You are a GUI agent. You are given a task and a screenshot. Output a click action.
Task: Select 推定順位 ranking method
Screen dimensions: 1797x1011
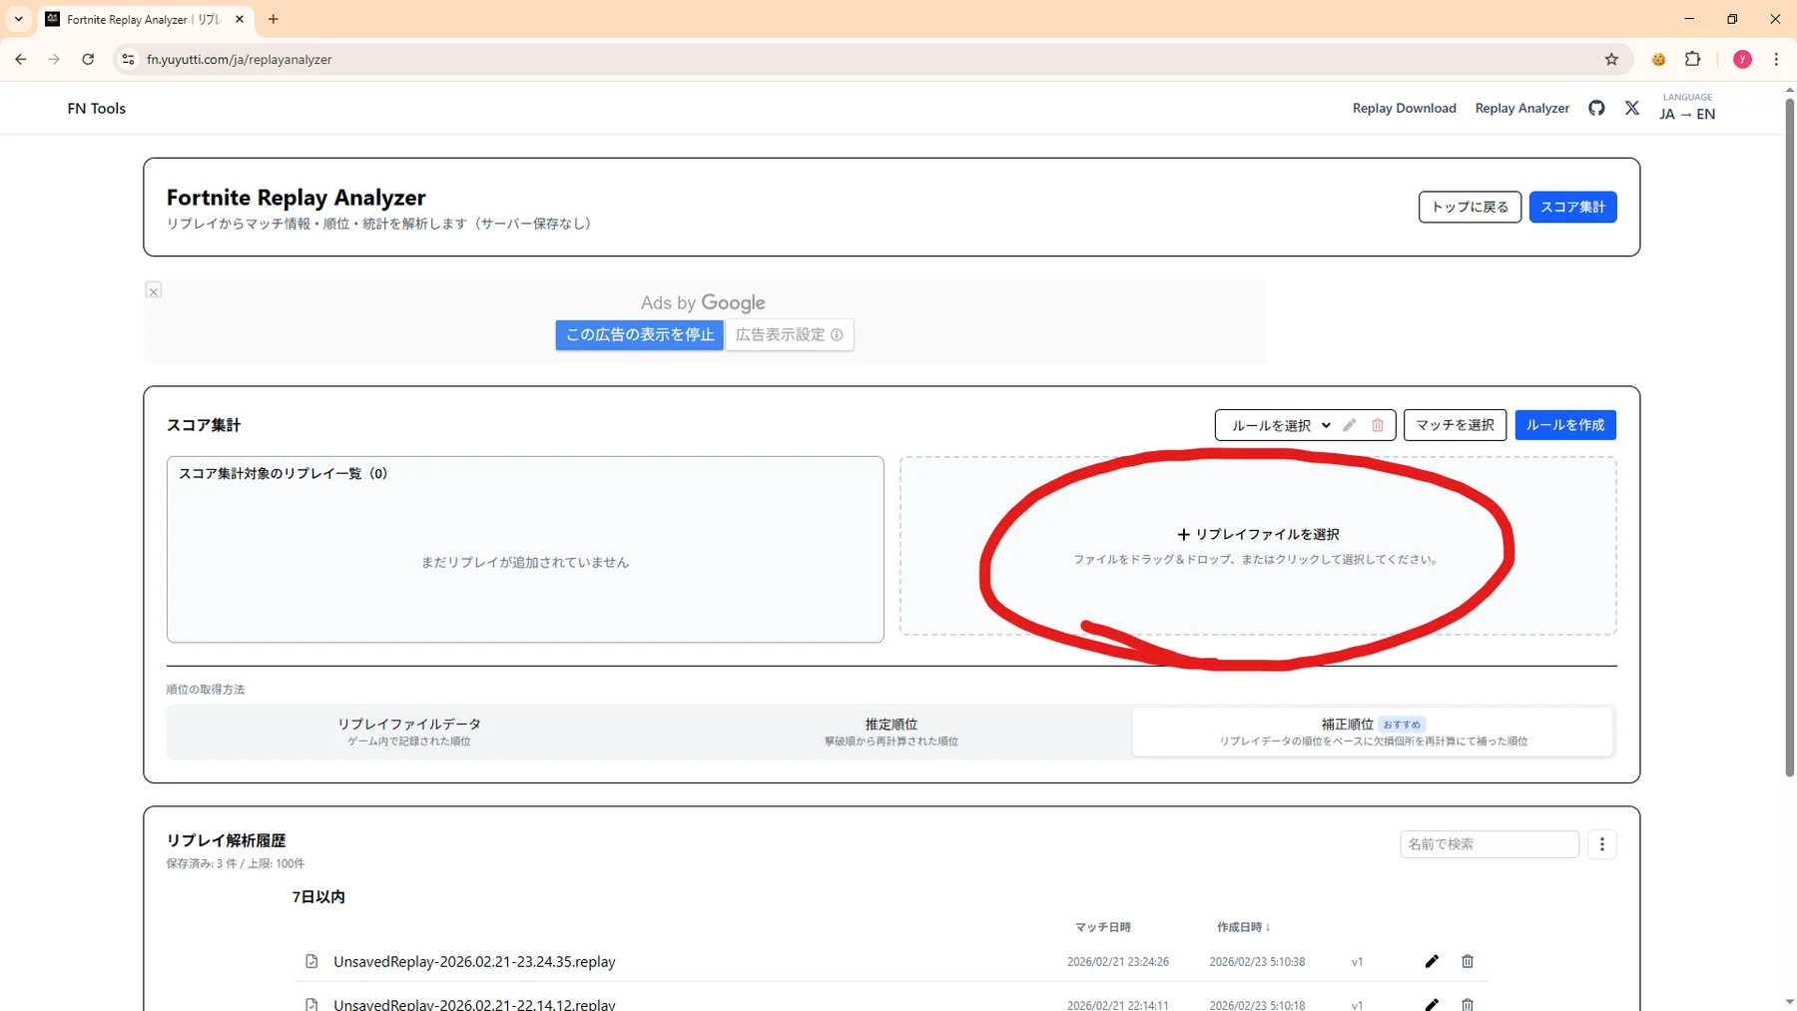click(x=891, y=732)
